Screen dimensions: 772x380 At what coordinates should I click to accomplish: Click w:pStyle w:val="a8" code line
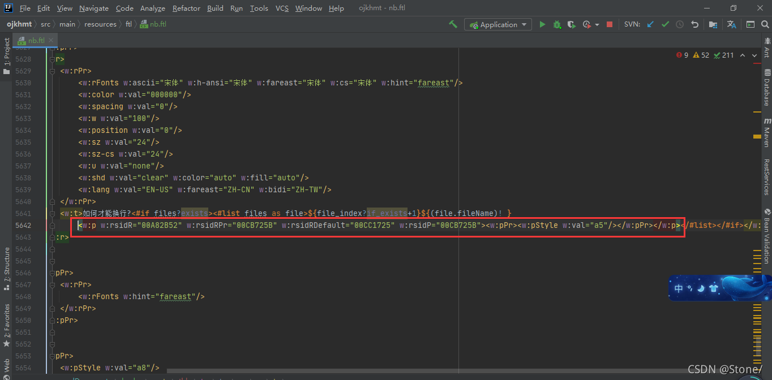click(110, 368)
